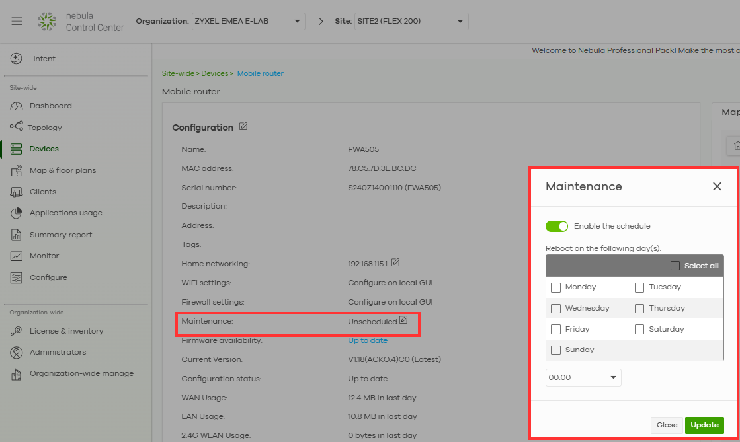Check the Saturday checkbox
Image resolution: width=740 pixels, height=442 pixels.
coord(639,329)
